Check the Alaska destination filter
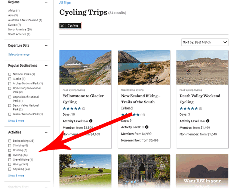This screenshot has width=243, height=191. coord(10,79)
